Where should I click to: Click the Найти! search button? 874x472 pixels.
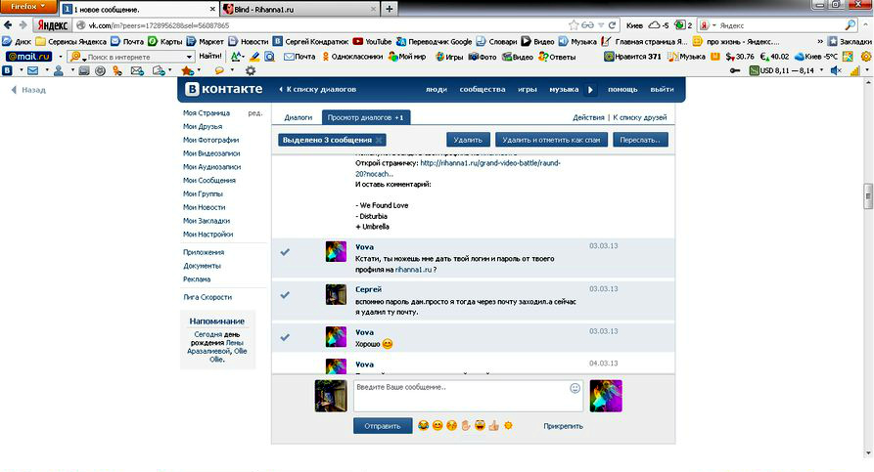210,57
